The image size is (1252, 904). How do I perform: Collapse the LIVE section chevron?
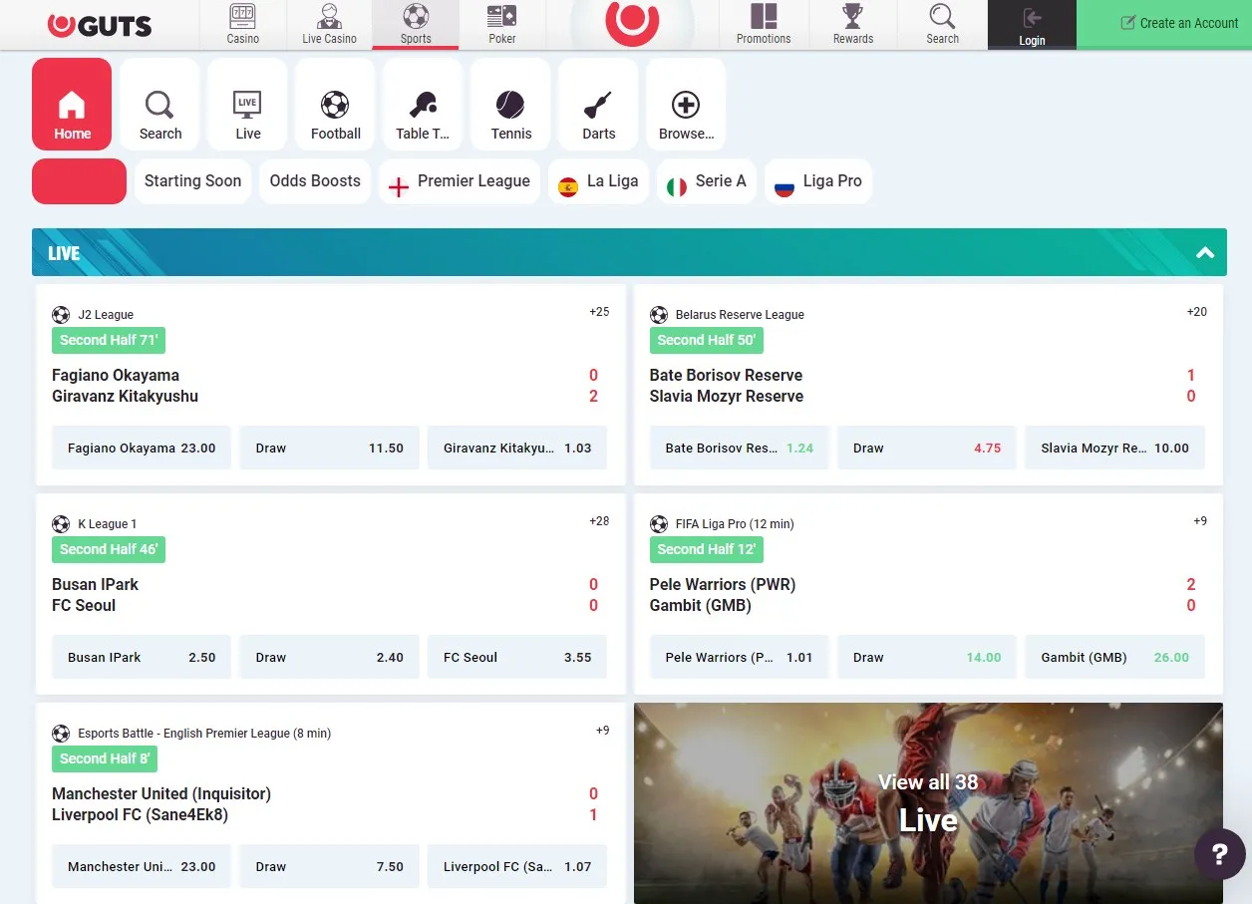[1205, 252]
